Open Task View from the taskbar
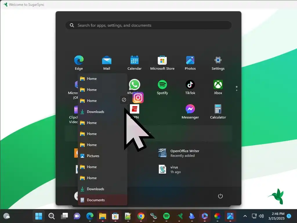 (64, 216)
